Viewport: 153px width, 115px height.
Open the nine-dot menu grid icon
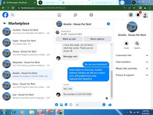131,15
